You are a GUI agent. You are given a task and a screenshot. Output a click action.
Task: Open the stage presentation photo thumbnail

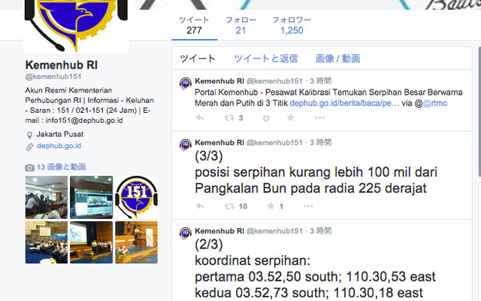(x=92, y=242)
